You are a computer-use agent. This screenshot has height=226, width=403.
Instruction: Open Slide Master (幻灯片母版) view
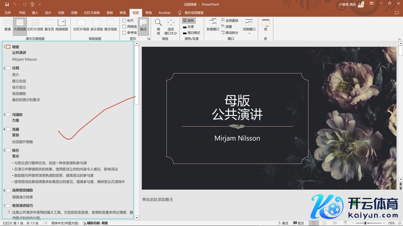81,25
